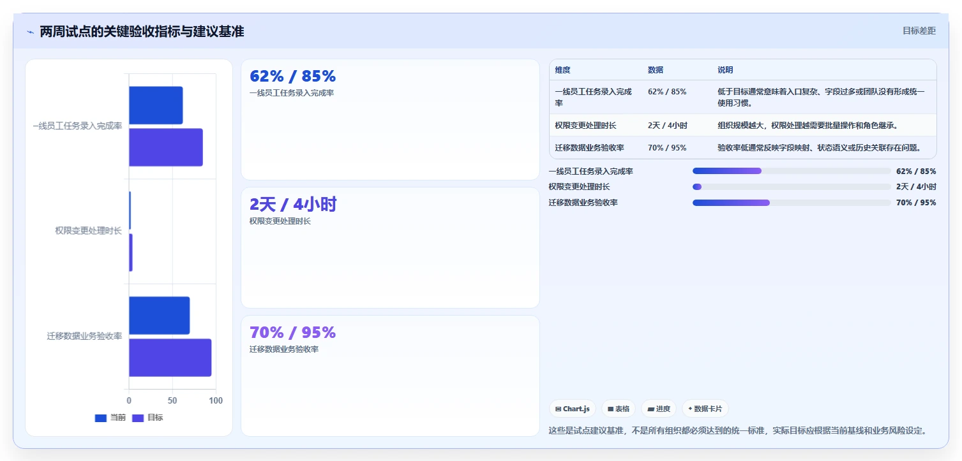Click the 数据 column header

655,70
